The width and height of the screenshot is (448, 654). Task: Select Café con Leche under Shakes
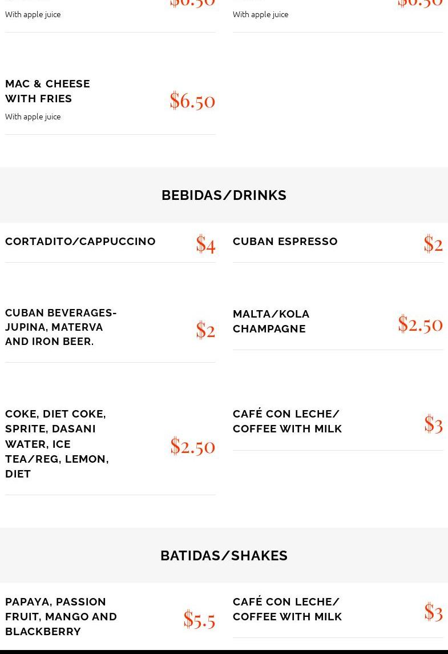(287, 609)
